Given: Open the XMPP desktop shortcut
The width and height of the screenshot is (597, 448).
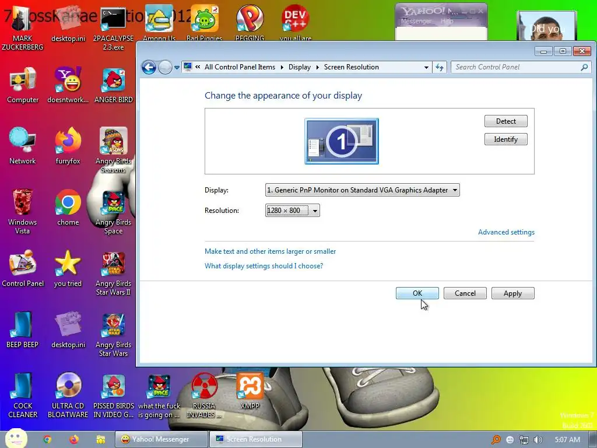Looking at the screenshot, I should coord(250,391).
